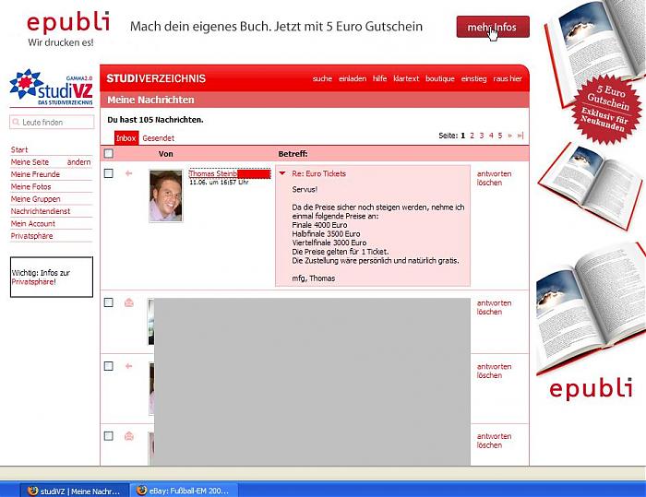Toggle the select-all checkbox in the header row

(108, 154)
